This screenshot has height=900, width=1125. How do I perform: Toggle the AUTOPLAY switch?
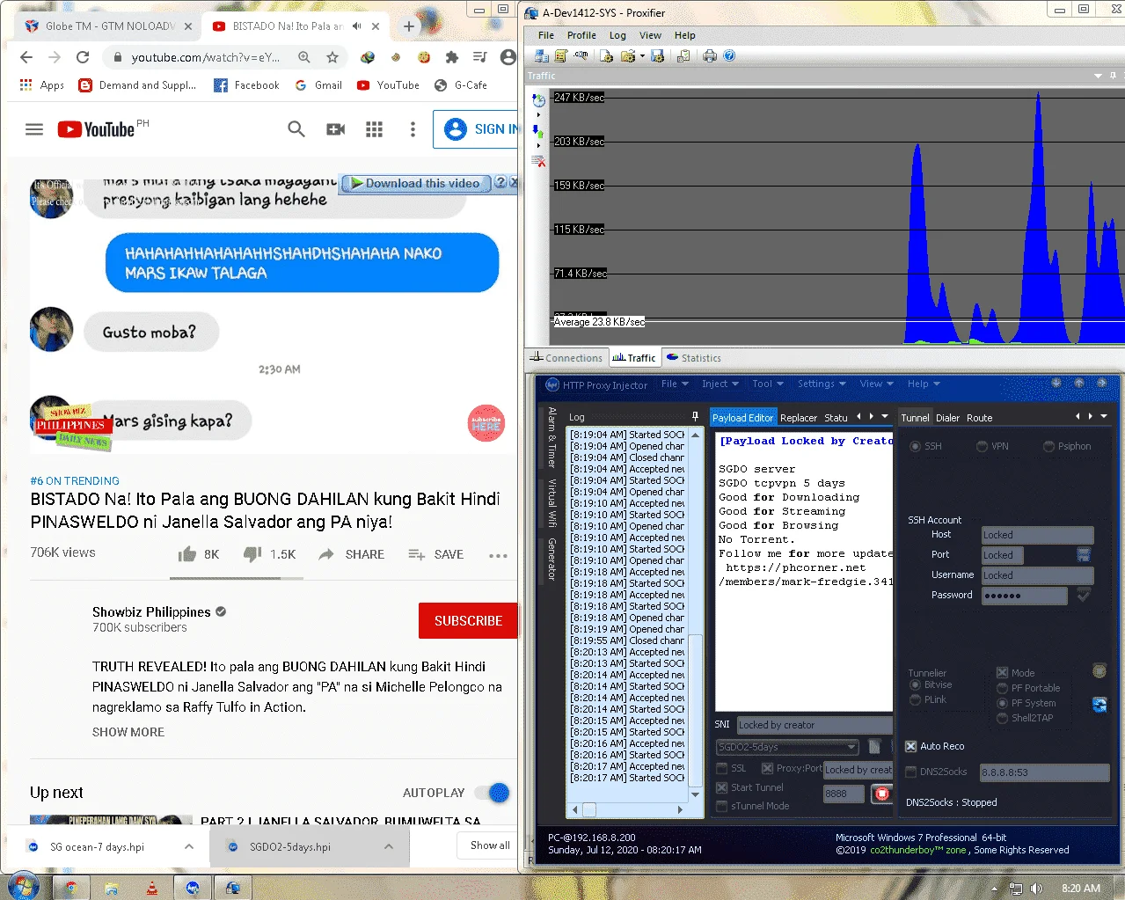(x=493, y=793)
